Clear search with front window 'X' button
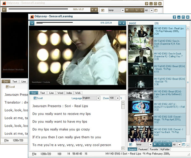191x158 pixels. (169, 145)
